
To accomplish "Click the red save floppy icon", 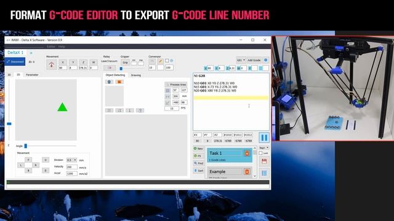I will tap(264, 161).
